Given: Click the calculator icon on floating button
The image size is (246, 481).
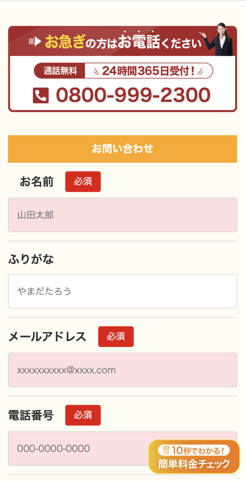Looking at the screenshot, I should click(166, 450).
